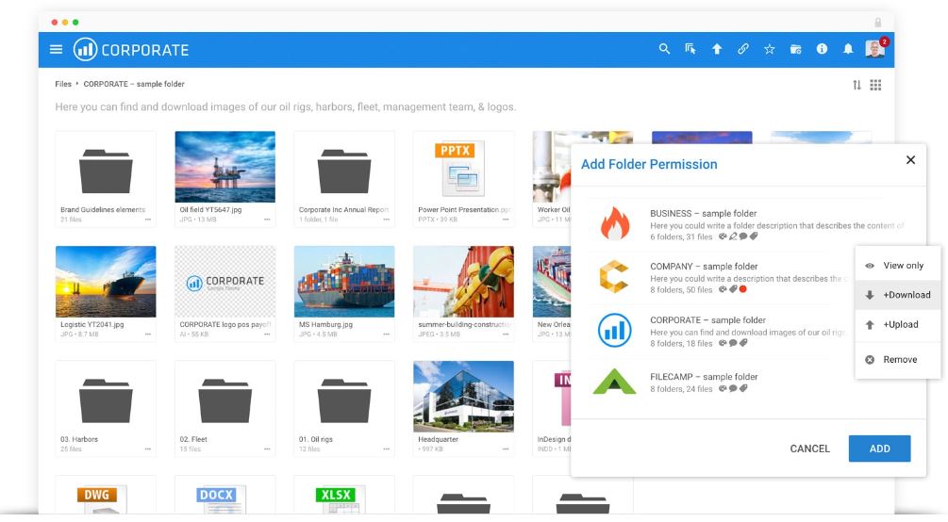The height and width of the screenshot is (522, 948).
Task: Select FILECAMP – sample folder title
Action: coord(704,376)
